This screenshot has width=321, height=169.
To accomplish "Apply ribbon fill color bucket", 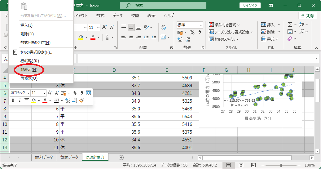I will [x=81, y=37].
